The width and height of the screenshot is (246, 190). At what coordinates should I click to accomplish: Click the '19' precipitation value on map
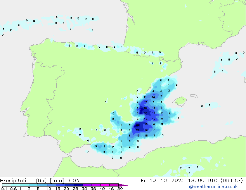click(x=146, y=130)
